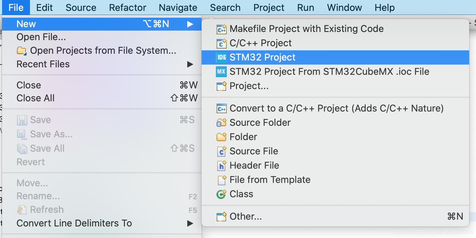The image size is (476, 238).
Task: Add a new Header File
Action: pyautogui.click(x=253, y=166)
